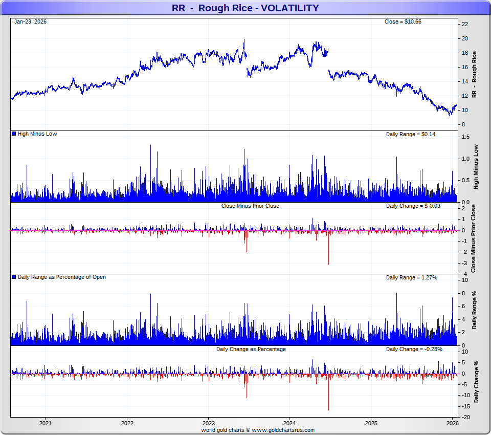Viewport: 491px width, 435px height.
Task: Click the Daily Change = -0.28% readout
Action: coord(414,349)
